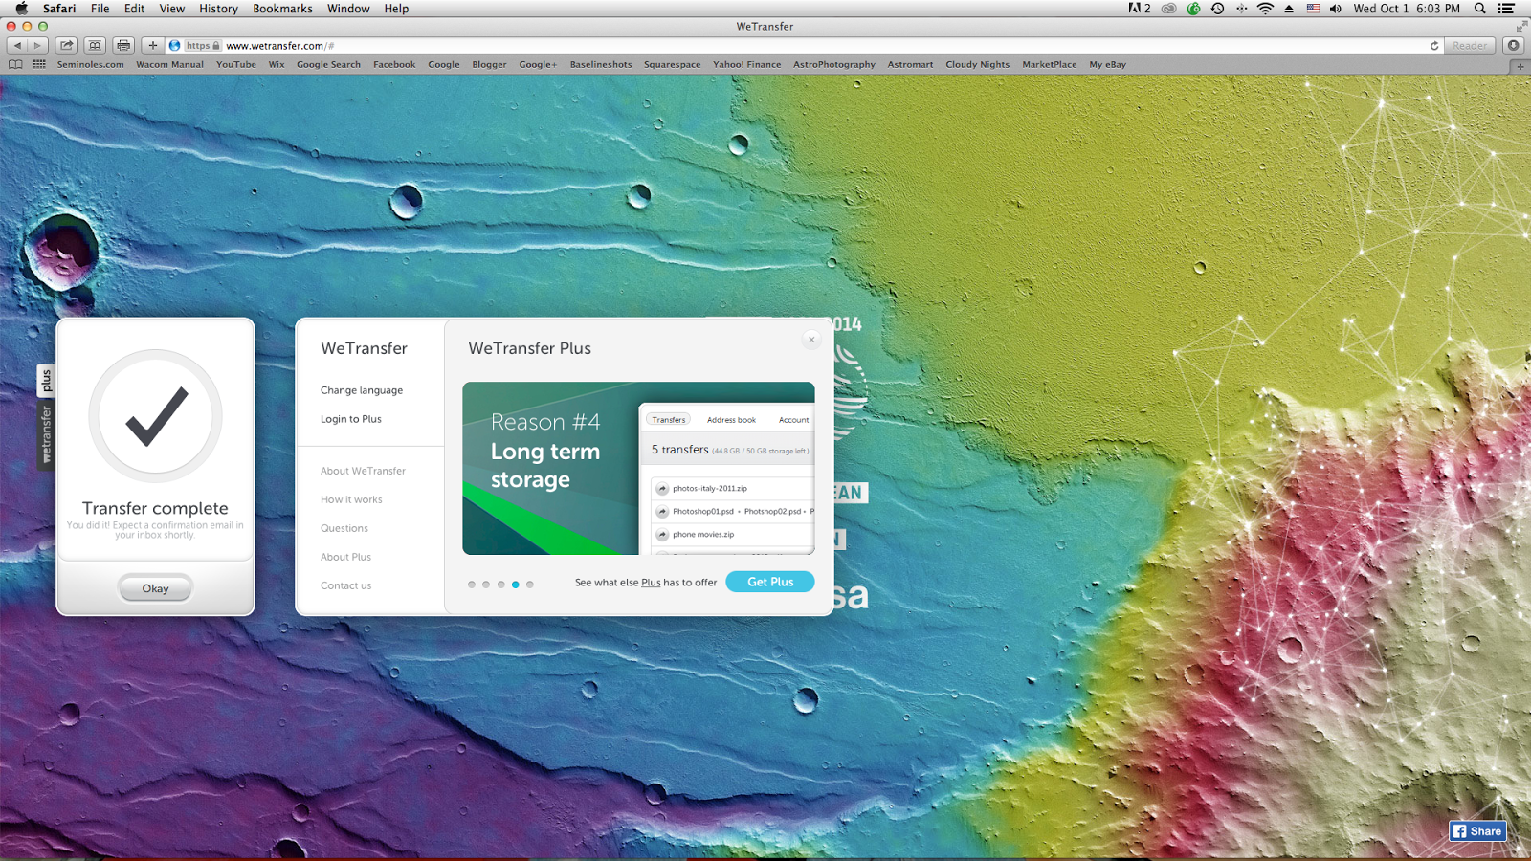Click the Long term storage promo image

click(x=638, y=469)
